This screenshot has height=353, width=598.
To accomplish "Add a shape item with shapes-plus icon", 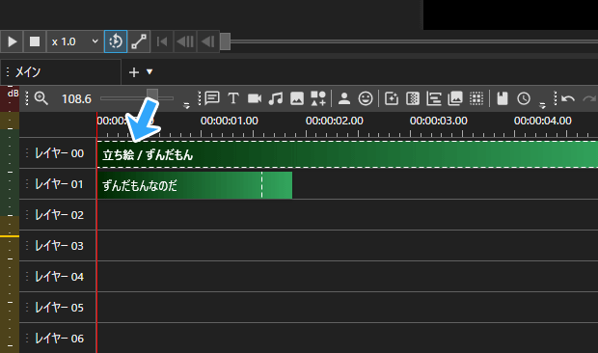I will click(x=318, y=98).
